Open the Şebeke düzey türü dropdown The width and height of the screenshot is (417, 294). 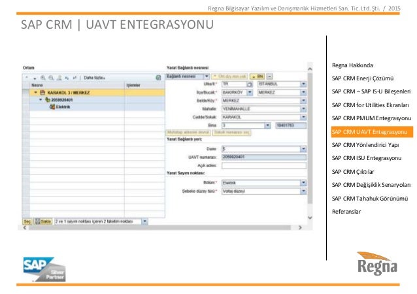303,191
